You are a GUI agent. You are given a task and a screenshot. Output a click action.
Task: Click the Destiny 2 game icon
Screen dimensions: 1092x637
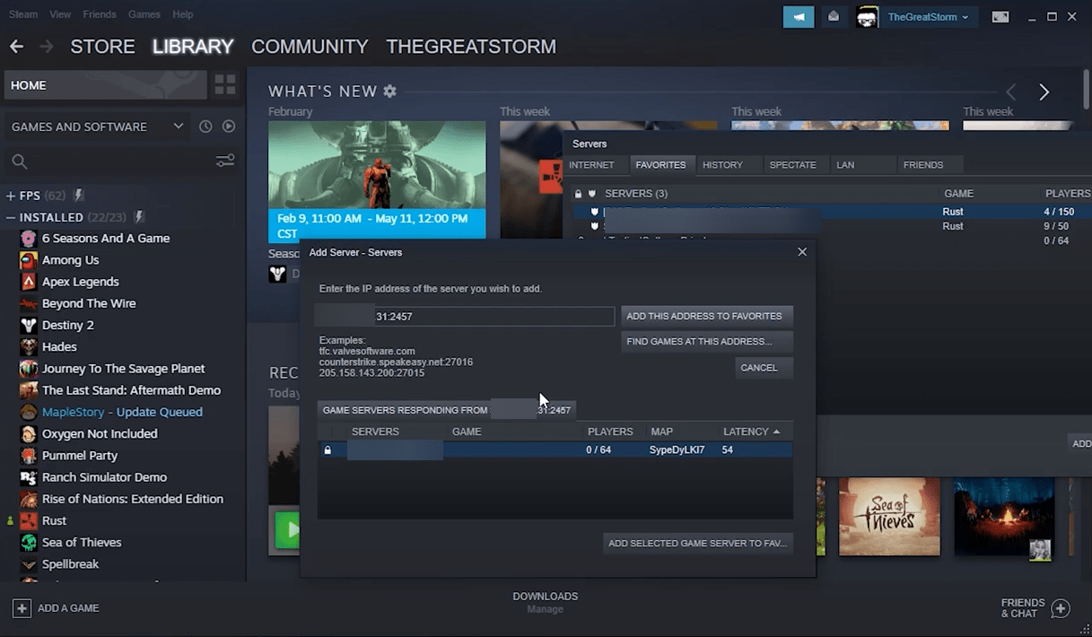[29, 325]
